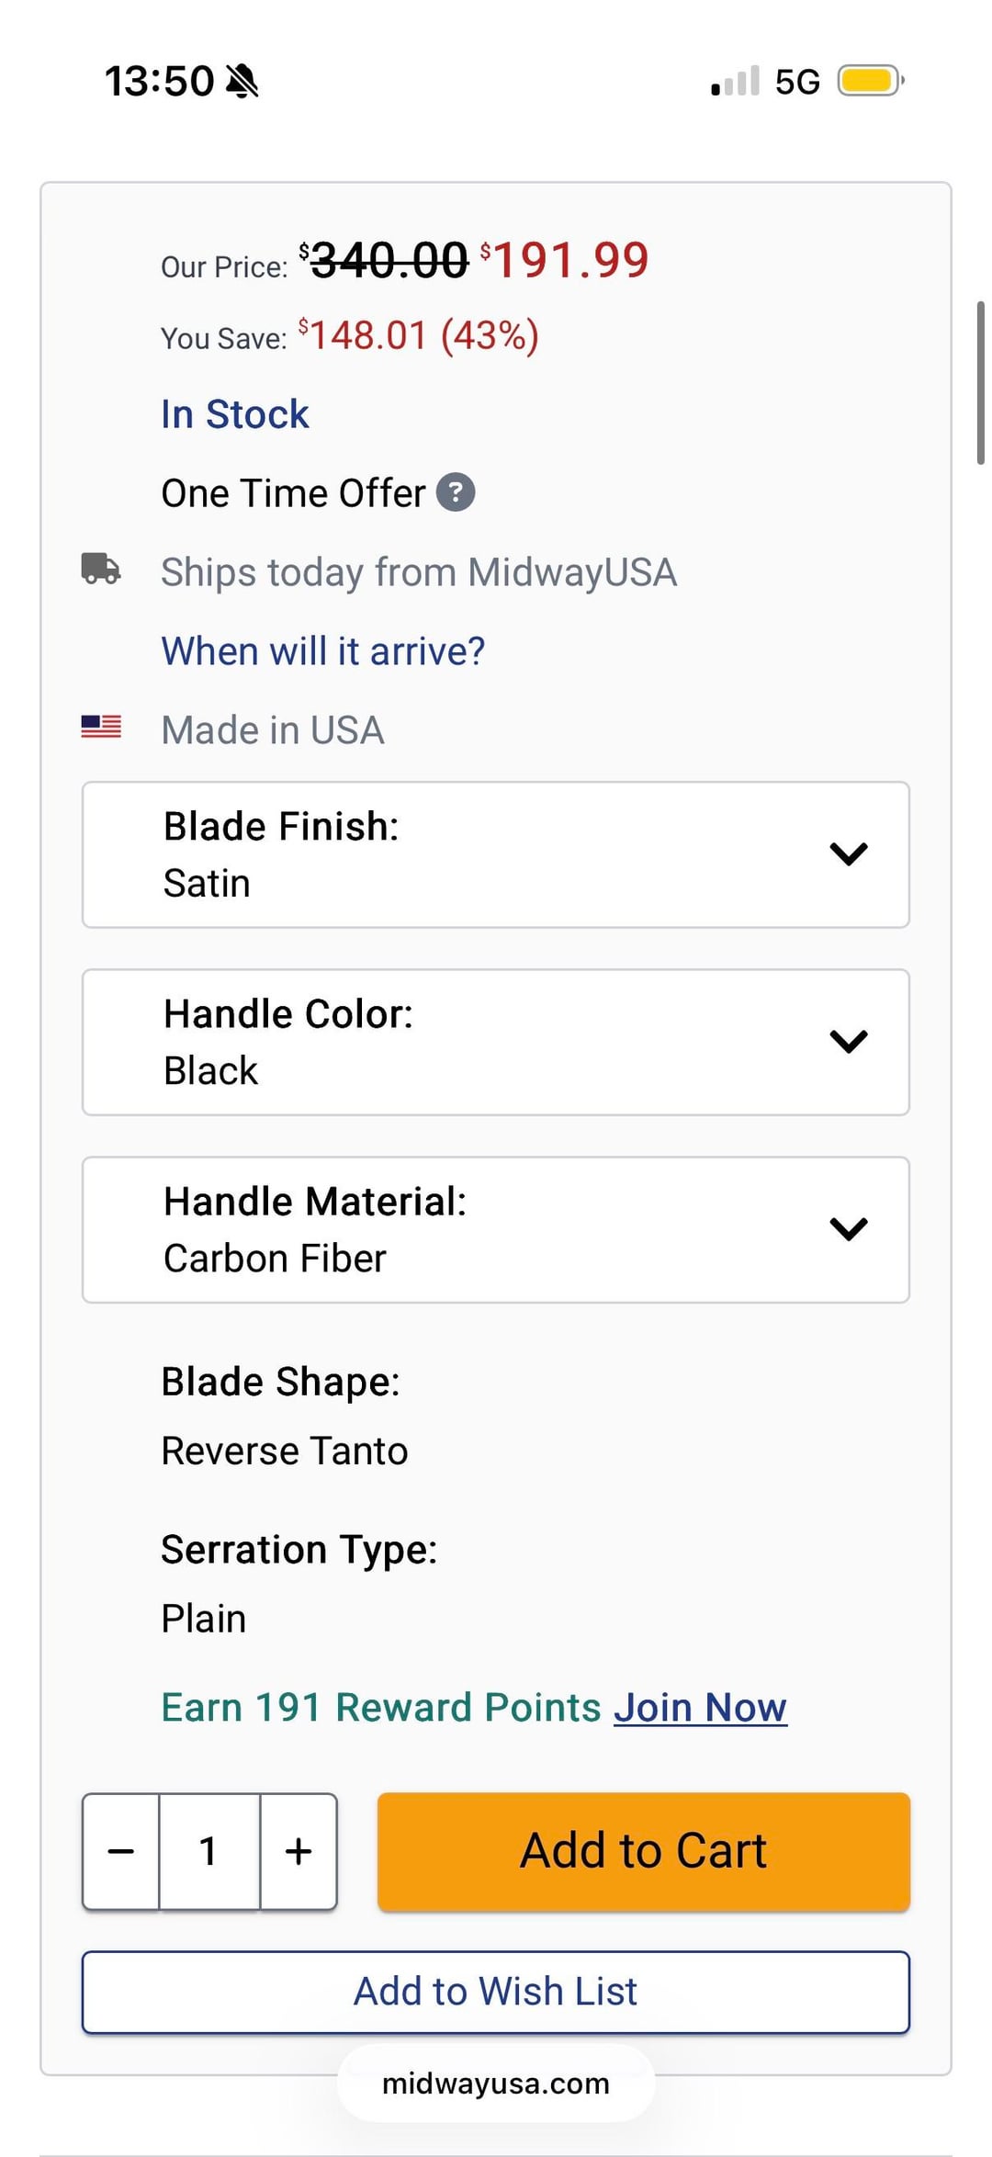Open the When will it arrive link
This screenshot has height=2157, width=992.
322,651
